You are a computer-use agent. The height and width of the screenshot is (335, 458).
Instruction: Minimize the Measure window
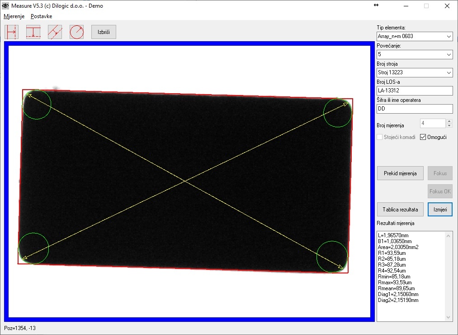coord(406,6)
